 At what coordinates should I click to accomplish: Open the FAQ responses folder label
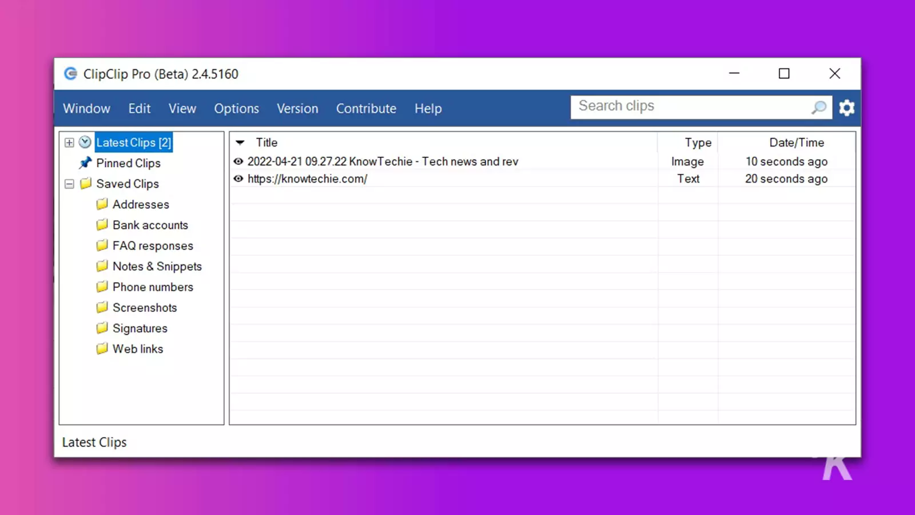[153, 245]
